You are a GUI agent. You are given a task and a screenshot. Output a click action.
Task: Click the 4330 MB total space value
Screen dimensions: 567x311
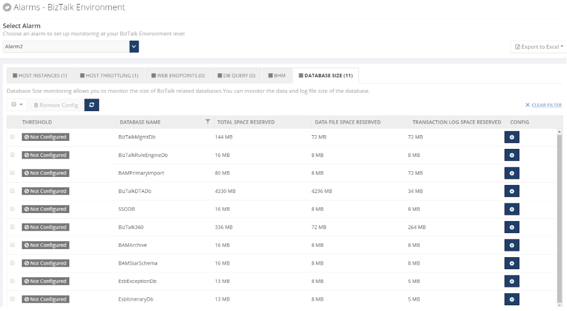click(225, 191)
